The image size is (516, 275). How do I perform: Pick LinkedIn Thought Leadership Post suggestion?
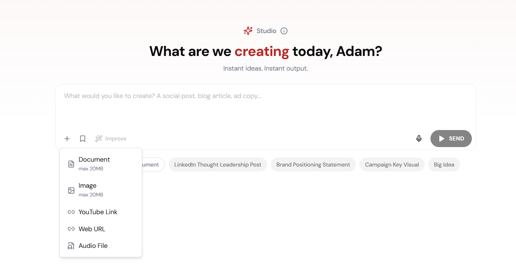218,165
